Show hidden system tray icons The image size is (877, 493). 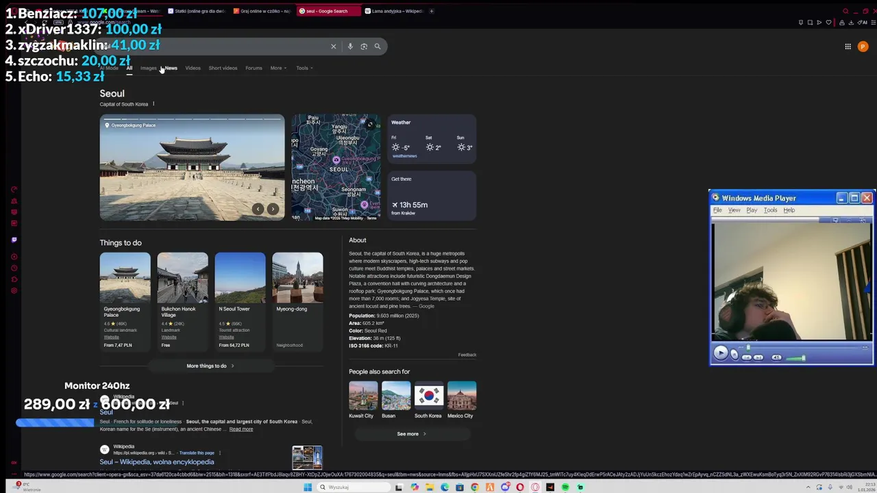pyautogui.click(x=807, y=487)
